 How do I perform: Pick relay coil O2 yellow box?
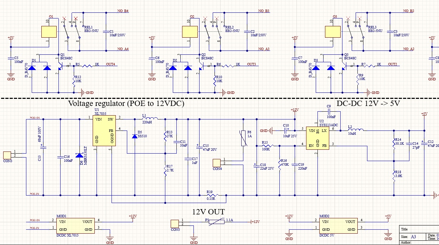click(x=190, y=32)
